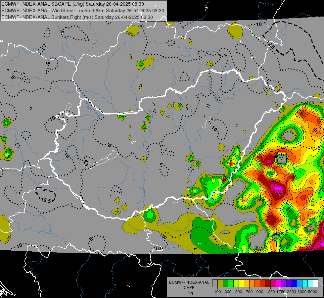Click the Bunkers Right title line

[77, 17]
